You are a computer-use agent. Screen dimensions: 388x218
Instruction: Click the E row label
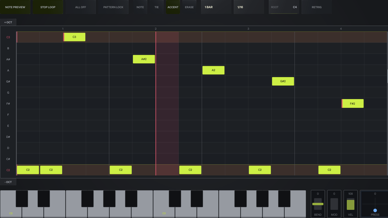tap(8, 126)
